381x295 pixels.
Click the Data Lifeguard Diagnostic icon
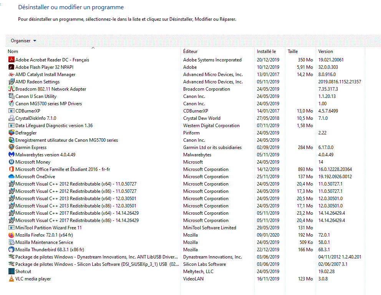12,125
